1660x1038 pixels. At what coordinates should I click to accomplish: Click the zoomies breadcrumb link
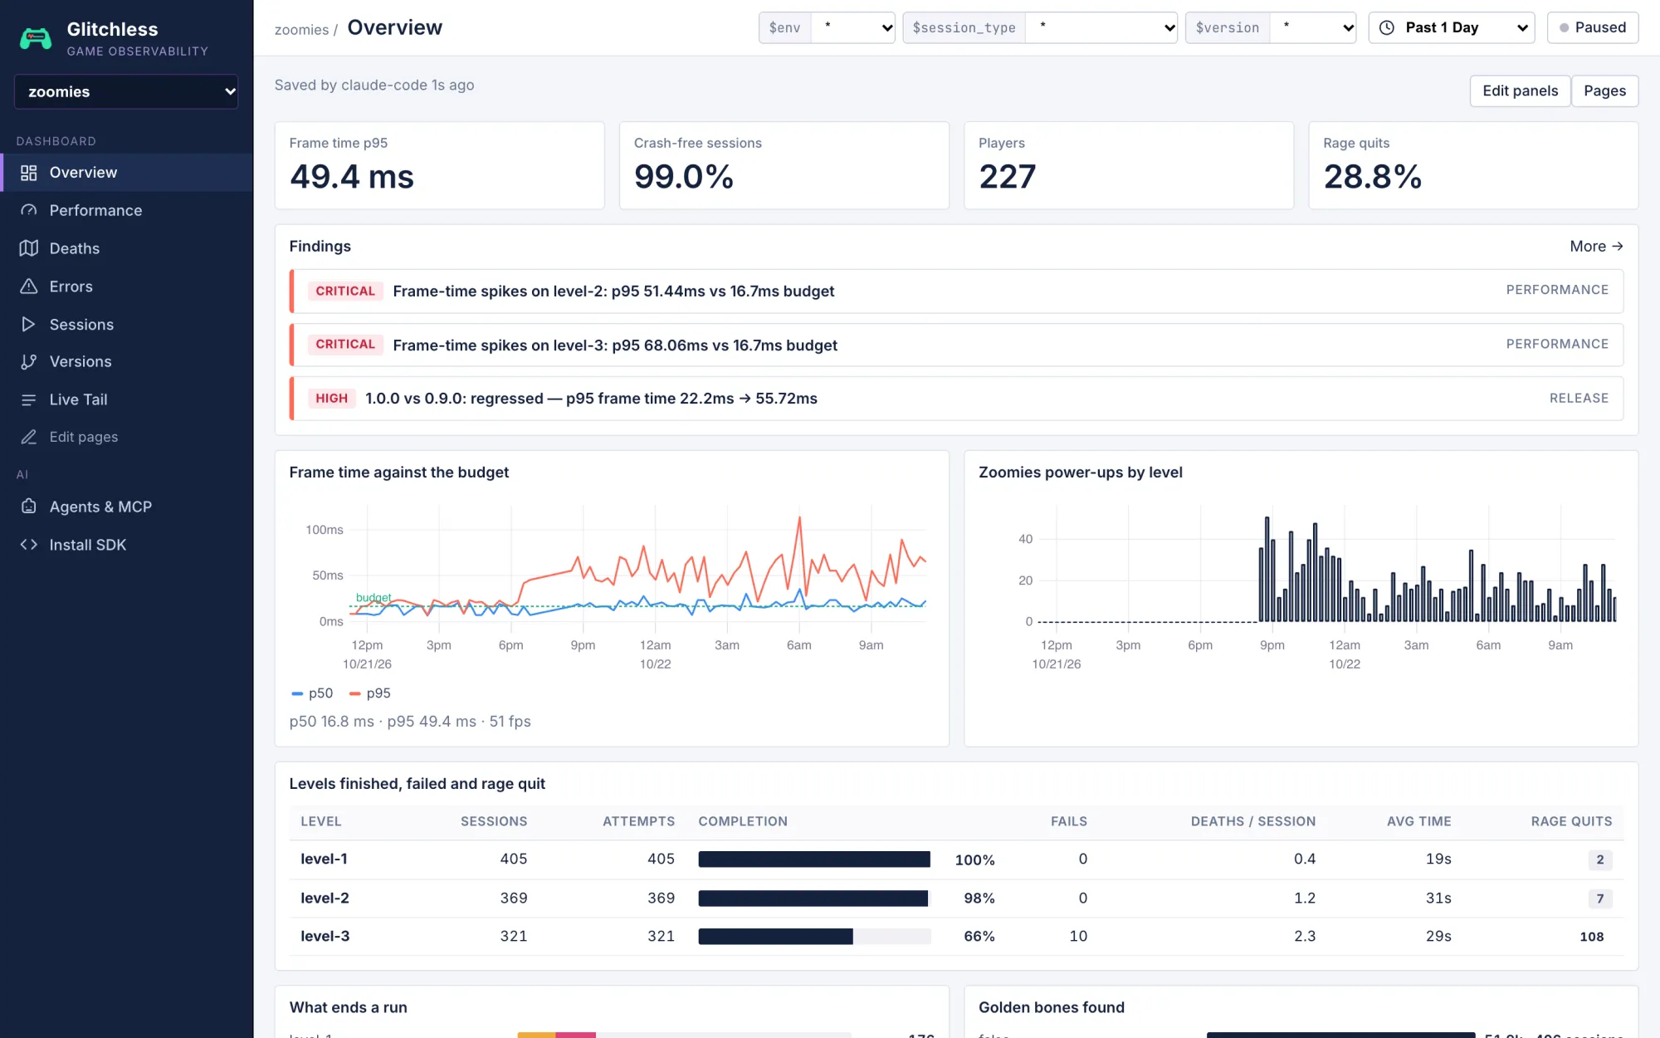(x=301, y=30)
